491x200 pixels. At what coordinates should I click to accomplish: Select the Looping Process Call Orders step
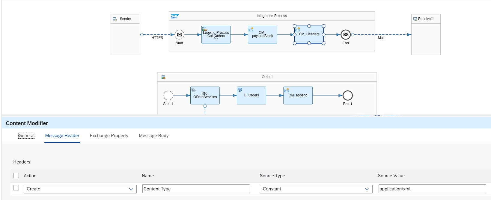point(216,35)
